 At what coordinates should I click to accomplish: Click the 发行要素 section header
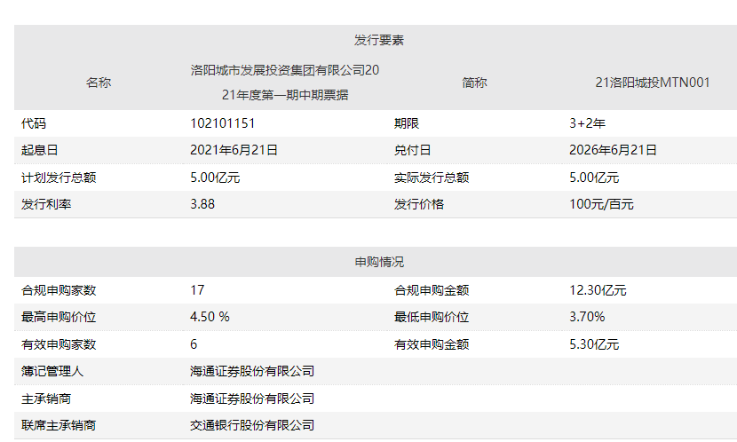pos(379,40)
